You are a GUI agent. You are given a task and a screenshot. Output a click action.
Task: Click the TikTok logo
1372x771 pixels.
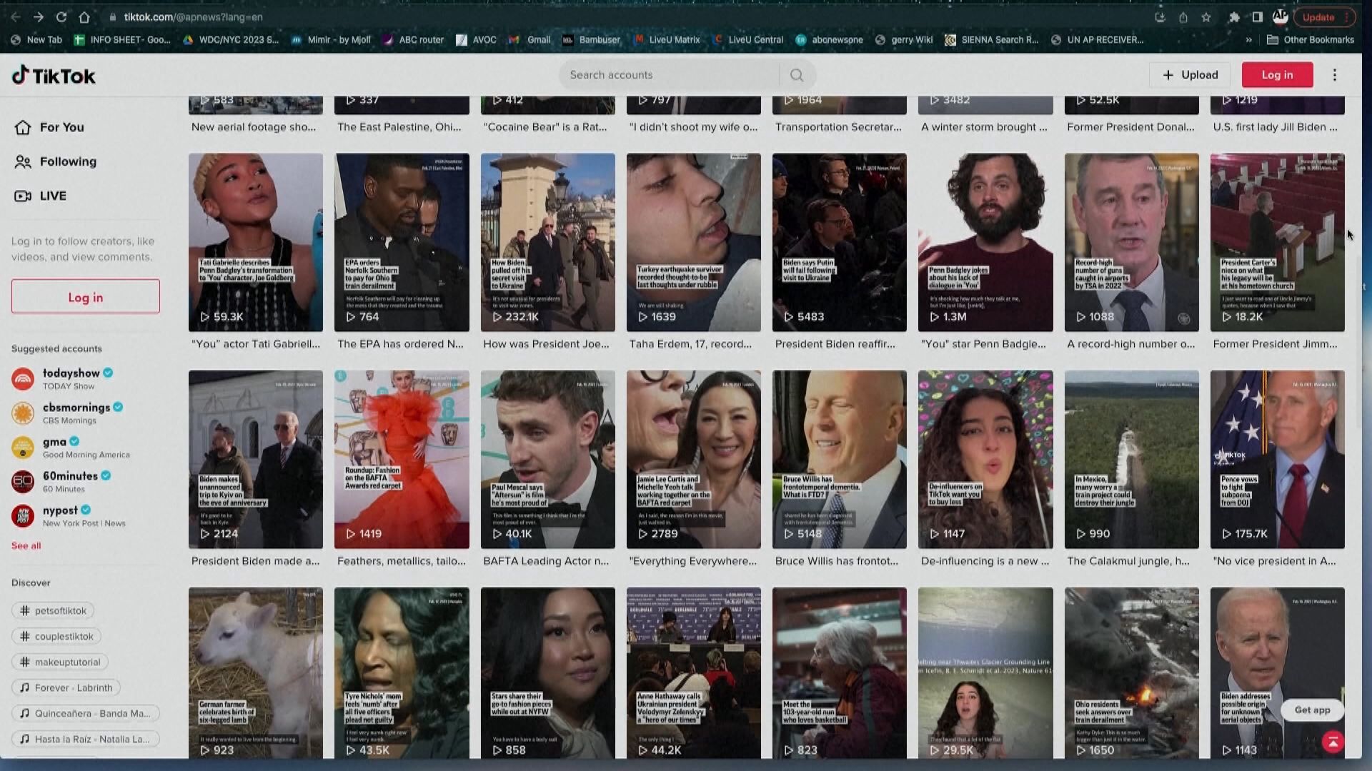tap(54, 76)
